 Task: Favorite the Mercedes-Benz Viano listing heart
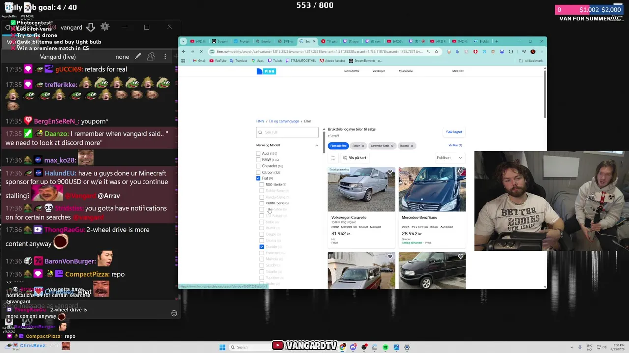[461, 172]
